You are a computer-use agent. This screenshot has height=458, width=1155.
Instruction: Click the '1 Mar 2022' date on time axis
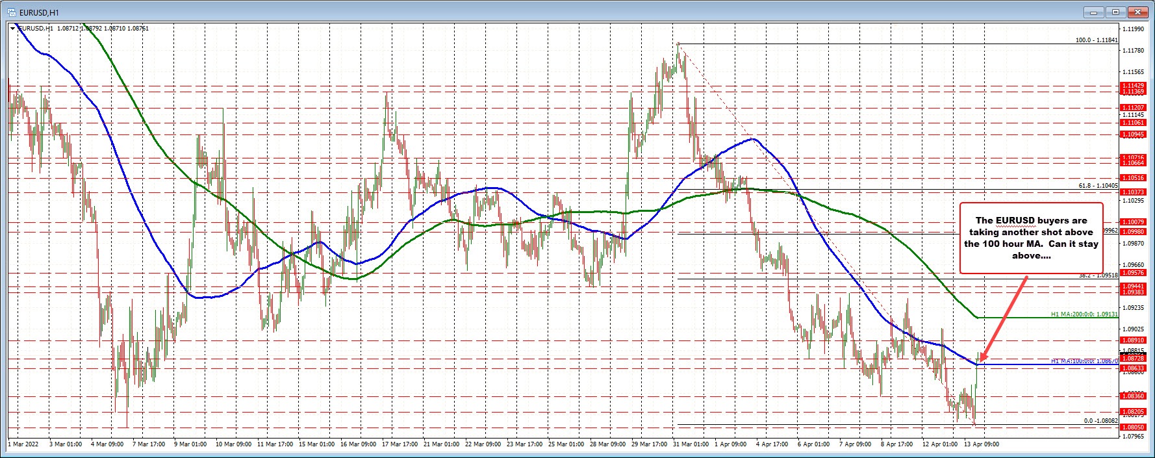pyautogui.click(x=23, y=444)
